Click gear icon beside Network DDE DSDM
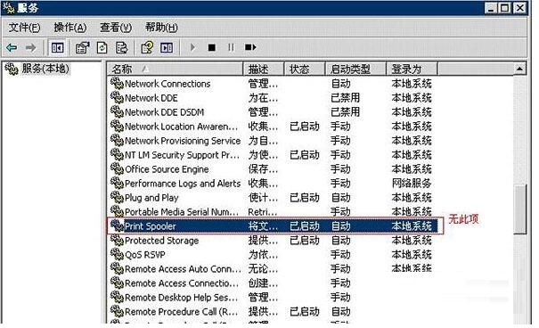Viewport: 539px width, 328px height. (117, 111)
